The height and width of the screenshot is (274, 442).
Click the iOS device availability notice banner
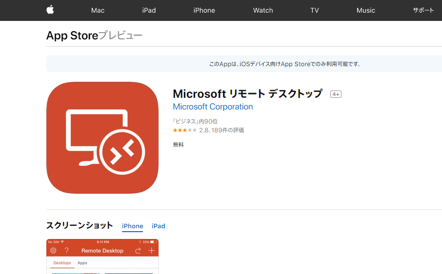point(244,64)
